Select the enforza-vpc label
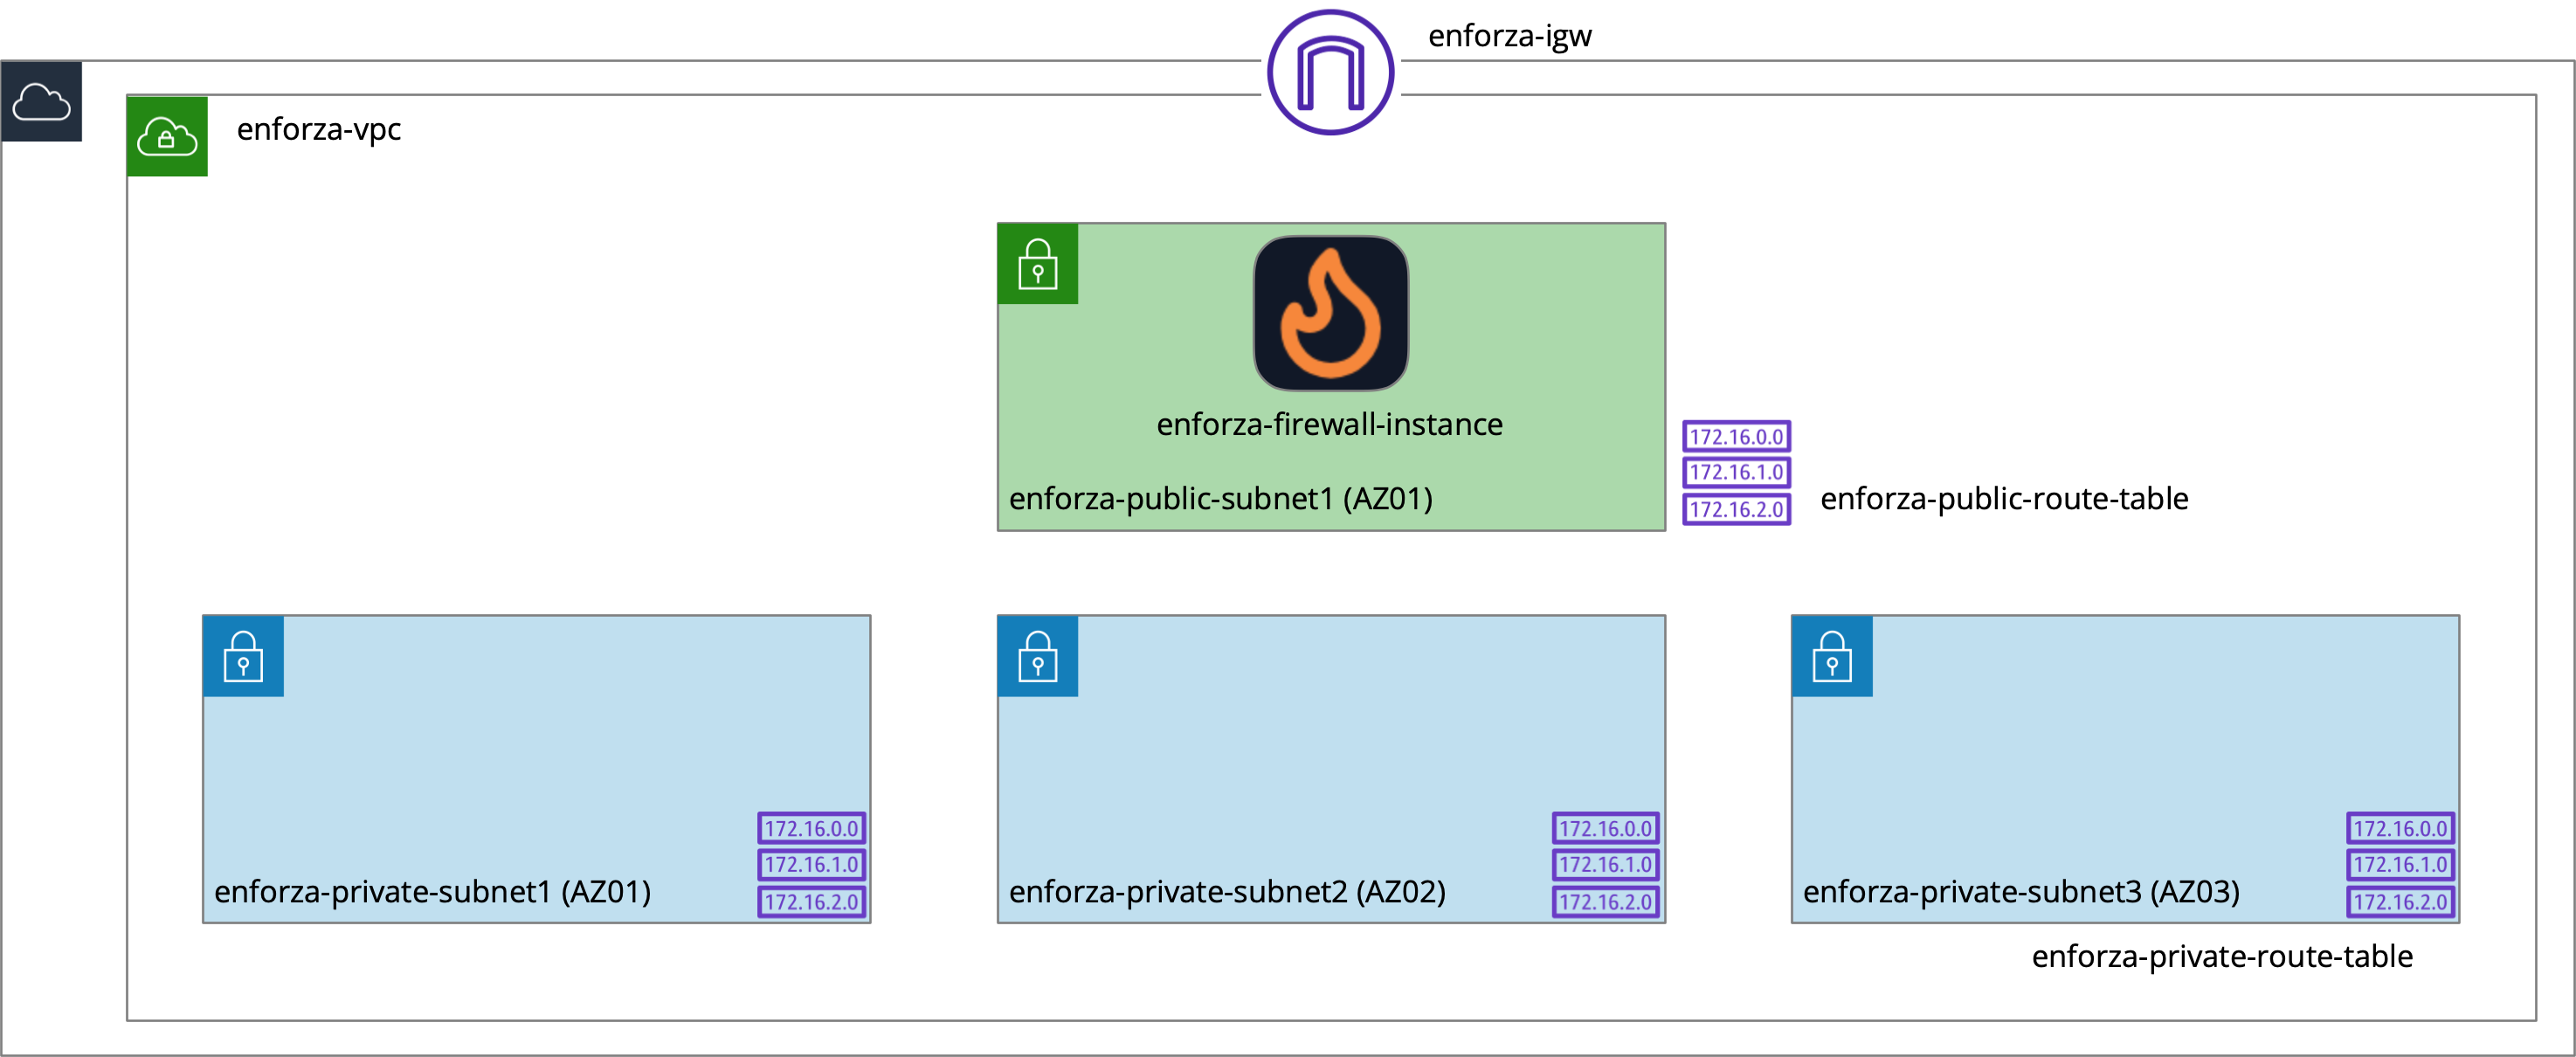Screen dimensions: 2576x1057 pyautogui.click(x=318, y=130)
